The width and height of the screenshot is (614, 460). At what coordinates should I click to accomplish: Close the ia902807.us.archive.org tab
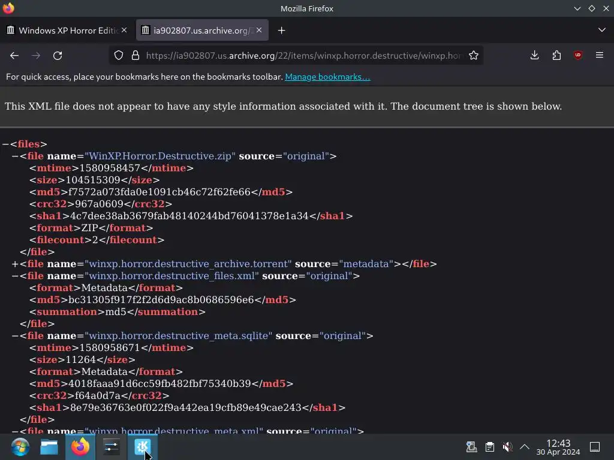259,30
